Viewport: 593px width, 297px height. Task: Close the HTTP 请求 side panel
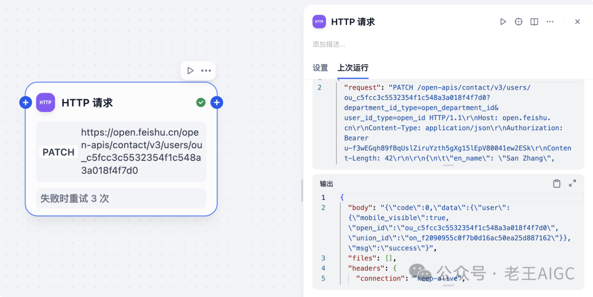(578, 22)
